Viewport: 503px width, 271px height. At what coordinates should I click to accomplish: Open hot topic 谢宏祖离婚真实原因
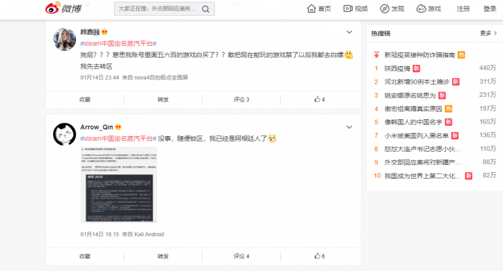[413, 109]
